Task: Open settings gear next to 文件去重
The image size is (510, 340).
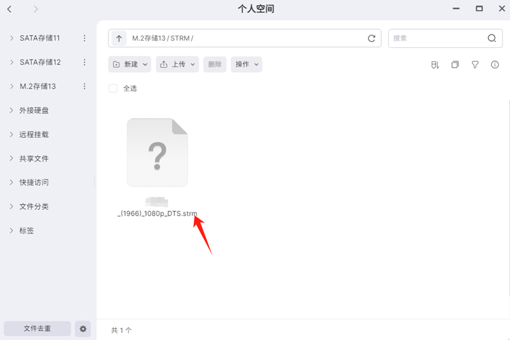Action: tap(83, 329)
